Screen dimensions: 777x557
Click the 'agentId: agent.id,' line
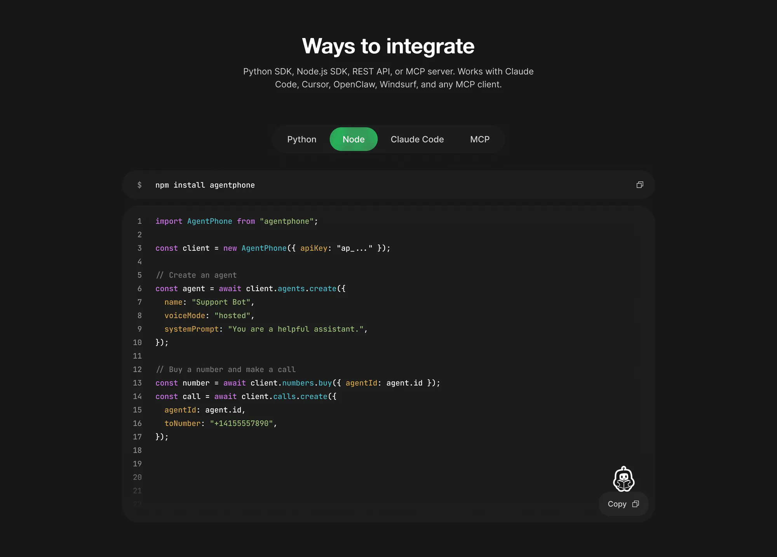click(x=205, y=410)
